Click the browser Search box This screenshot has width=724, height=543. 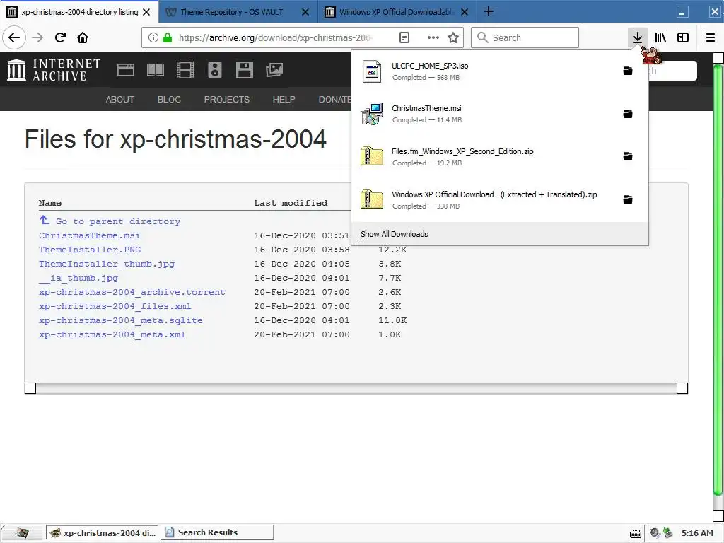click(x=525, y=37)
